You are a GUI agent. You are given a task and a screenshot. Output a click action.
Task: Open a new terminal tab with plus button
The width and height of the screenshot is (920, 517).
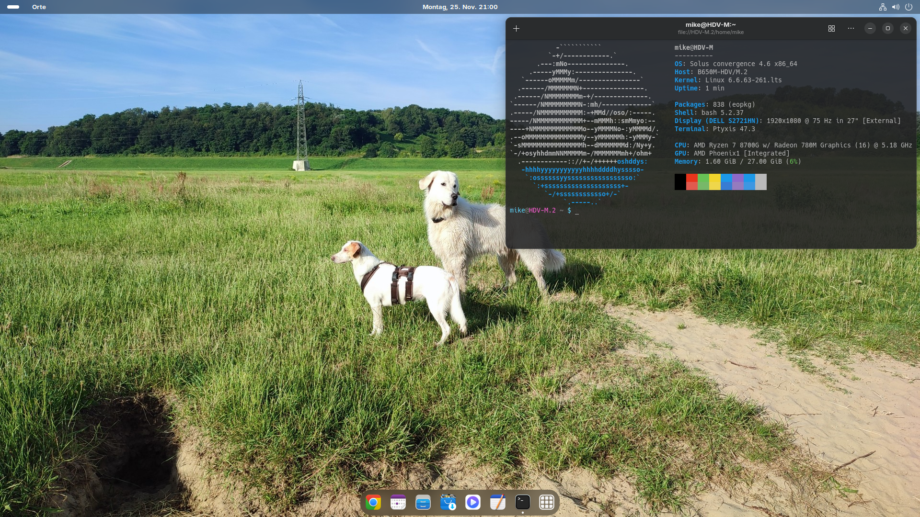(x=516, y=29)
